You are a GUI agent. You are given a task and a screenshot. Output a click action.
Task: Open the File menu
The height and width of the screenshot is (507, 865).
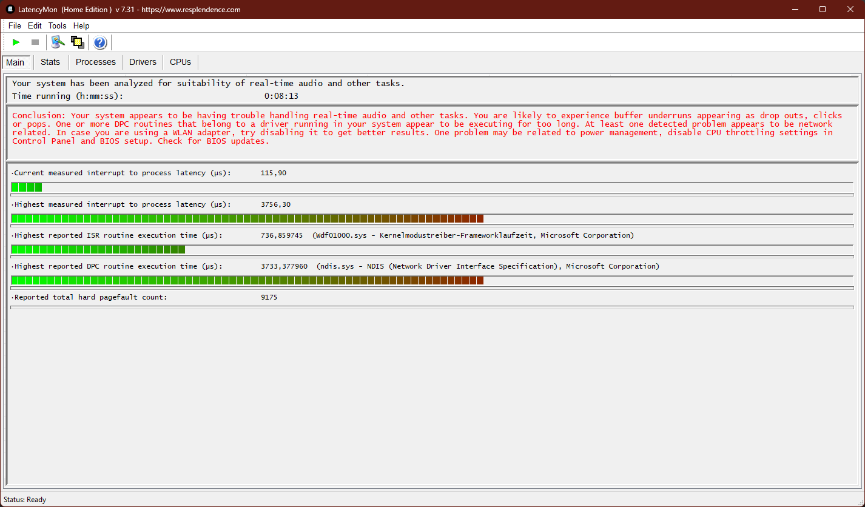click(15, 26)
